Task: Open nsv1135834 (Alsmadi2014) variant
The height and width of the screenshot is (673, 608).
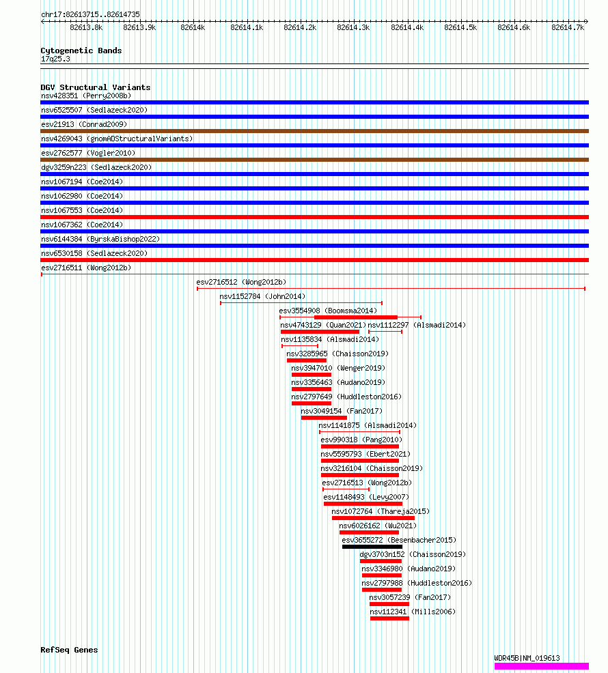Action: point(330,339)
